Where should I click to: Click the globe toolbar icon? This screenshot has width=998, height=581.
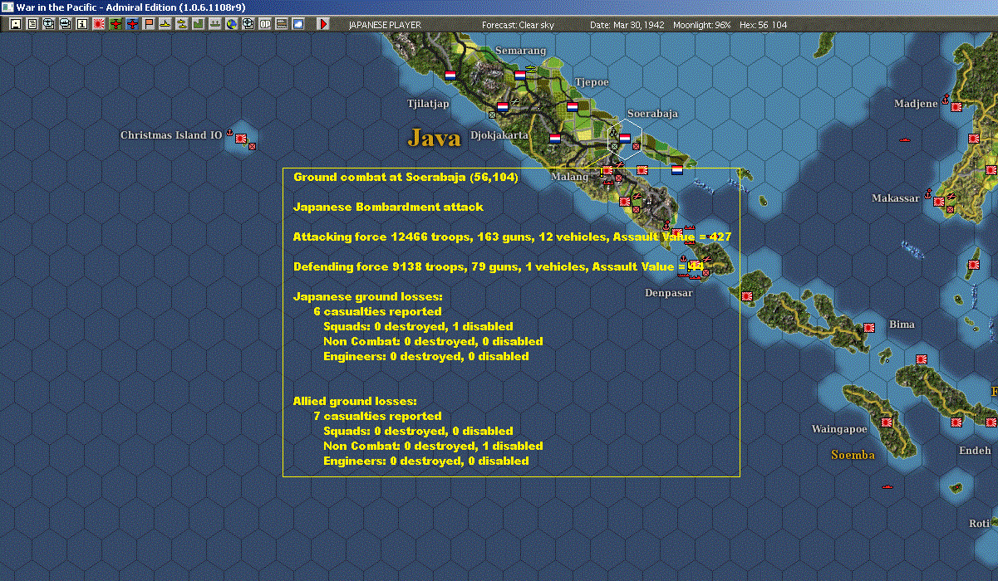pyautogui.click(x=232, y=24)
